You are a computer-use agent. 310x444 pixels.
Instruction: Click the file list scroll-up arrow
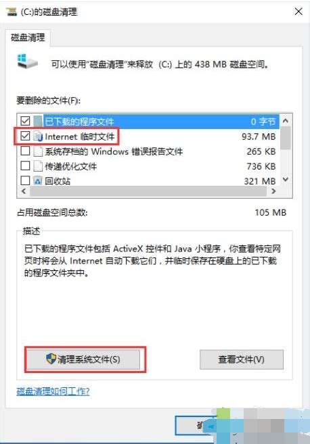(x=286, y=121)
